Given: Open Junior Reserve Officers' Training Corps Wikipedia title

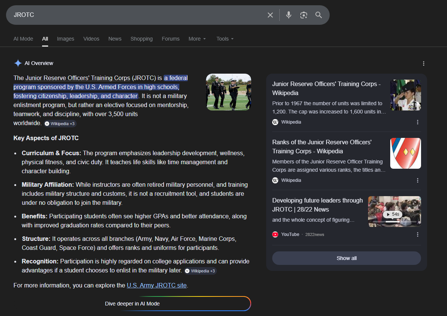Looking at the screenshot, I should coord(326,88).
